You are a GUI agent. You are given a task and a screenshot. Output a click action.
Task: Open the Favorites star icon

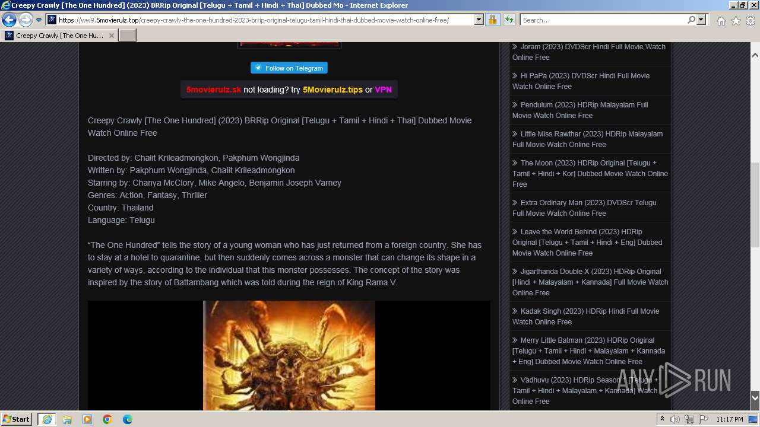[x=736, y=21]
